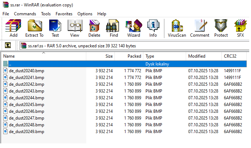Select de_dust20244.bmp file name
This screenshot has height=148, width=251.
(27, 98)
